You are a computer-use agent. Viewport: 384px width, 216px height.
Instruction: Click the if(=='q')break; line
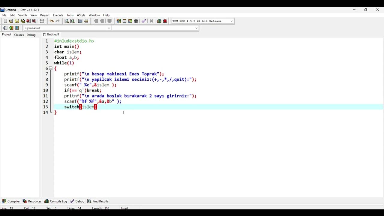pyautogui.click(x=83, y=90)
